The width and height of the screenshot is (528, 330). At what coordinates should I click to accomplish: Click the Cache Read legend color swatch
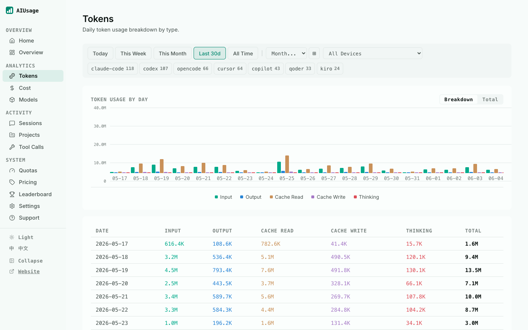271,197
